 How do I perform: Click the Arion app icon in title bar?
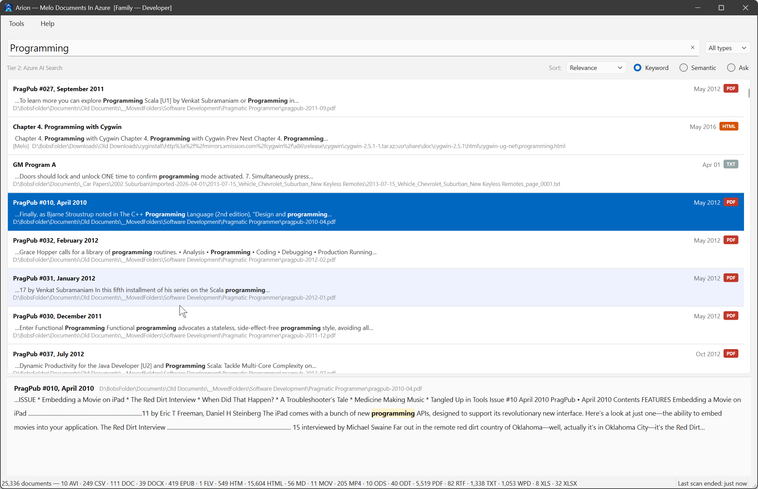tap(8, 8)
